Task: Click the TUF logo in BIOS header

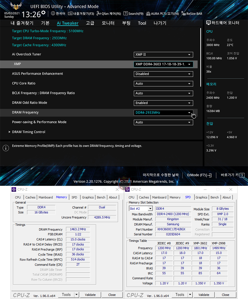Action: pyautogui.click(x=16, y=6)
